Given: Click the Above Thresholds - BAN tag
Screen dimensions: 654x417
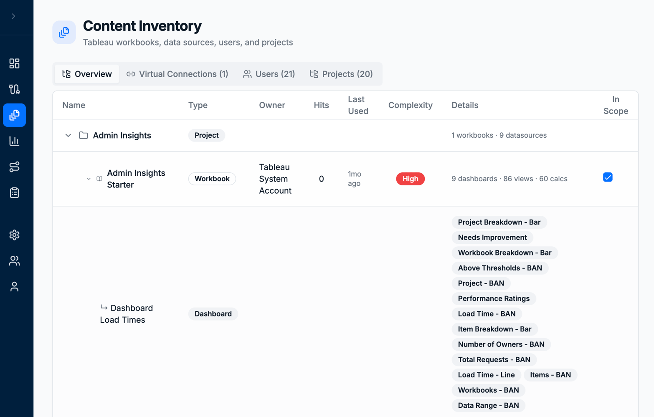Looking at the screenshot, I should [500, 268].
